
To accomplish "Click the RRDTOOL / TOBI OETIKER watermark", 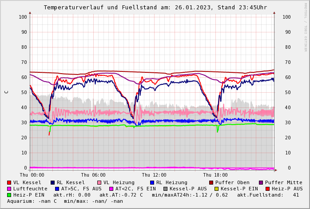I will 306,27.
